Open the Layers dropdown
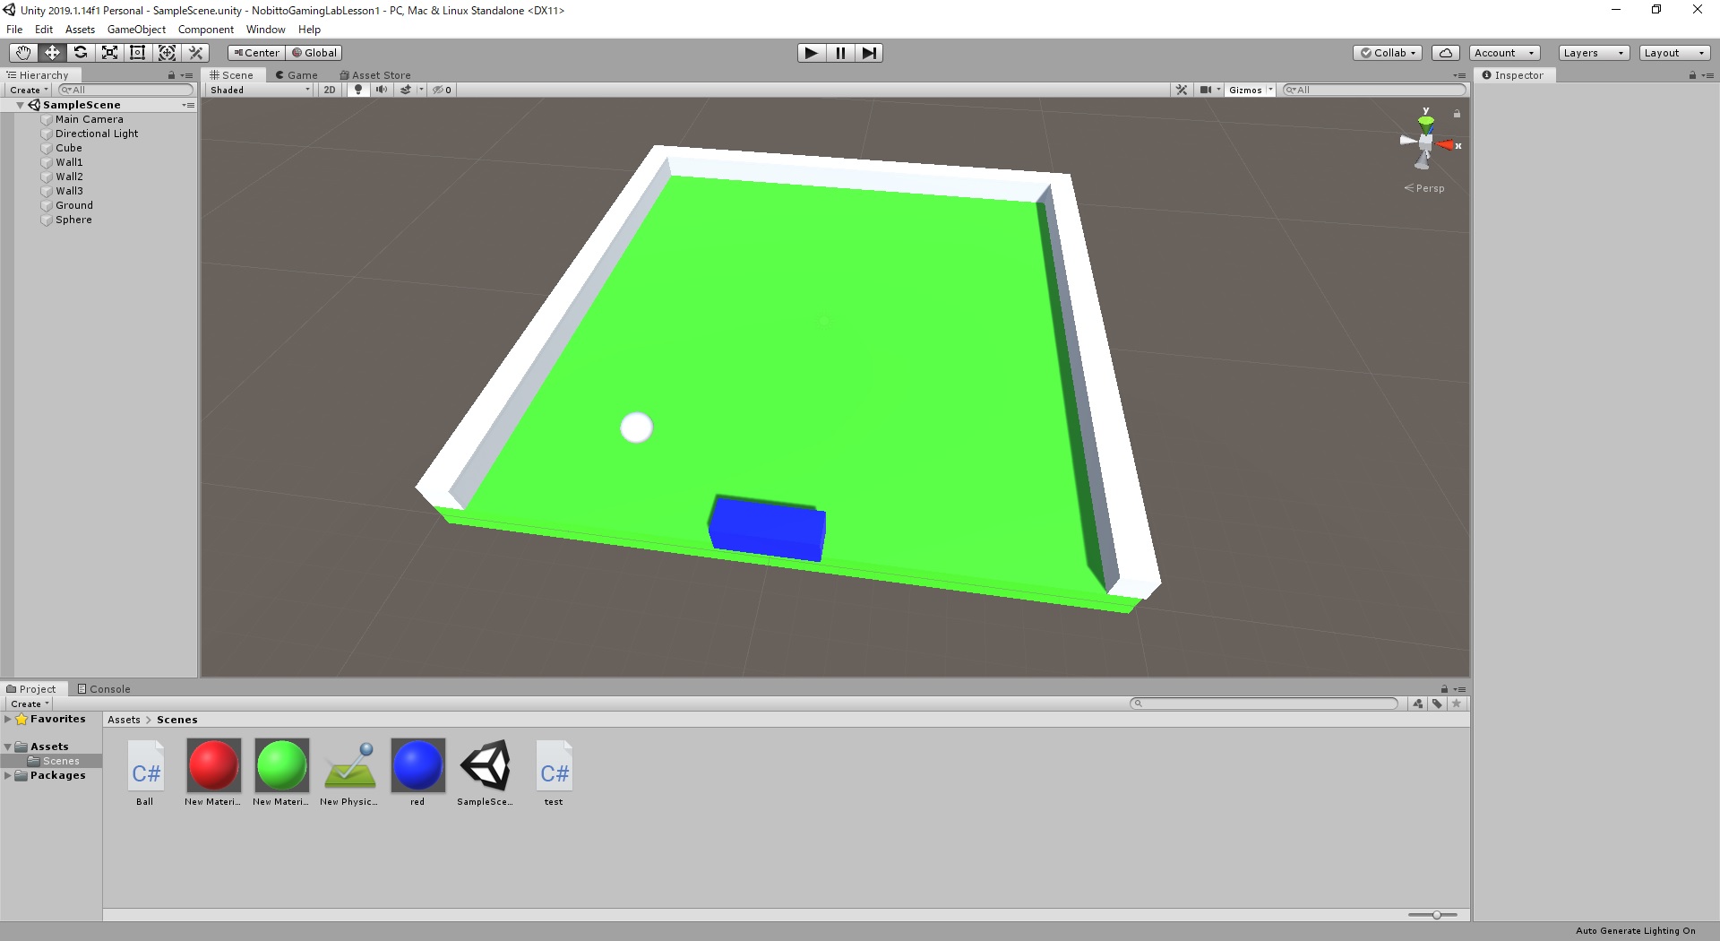 (1593, 53)
